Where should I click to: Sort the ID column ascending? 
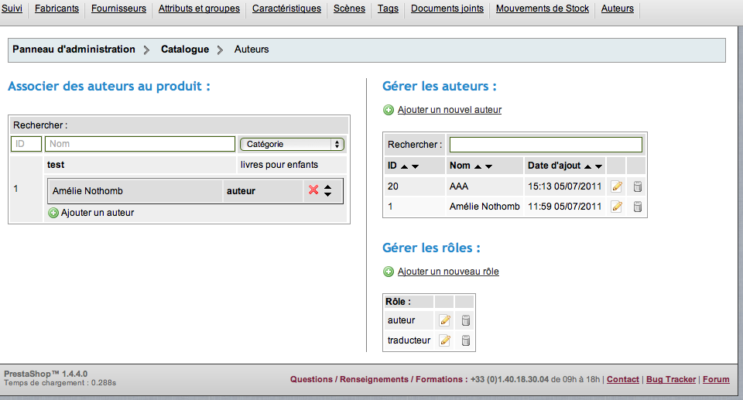click(404, 166)
